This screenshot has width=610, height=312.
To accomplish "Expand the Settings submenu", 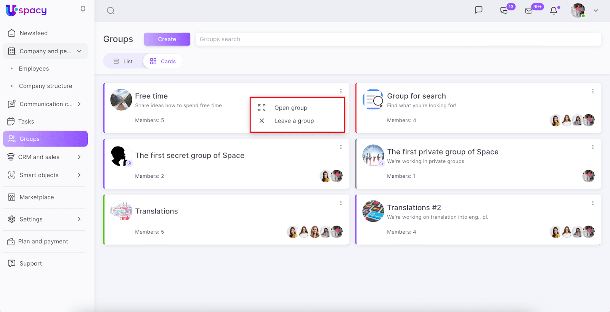I will pyautogui.click(x=79, y=219).
